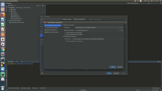This screenshot has height=91, width=162.
Task: Expand External Libraries node
Action: point(8,20)
